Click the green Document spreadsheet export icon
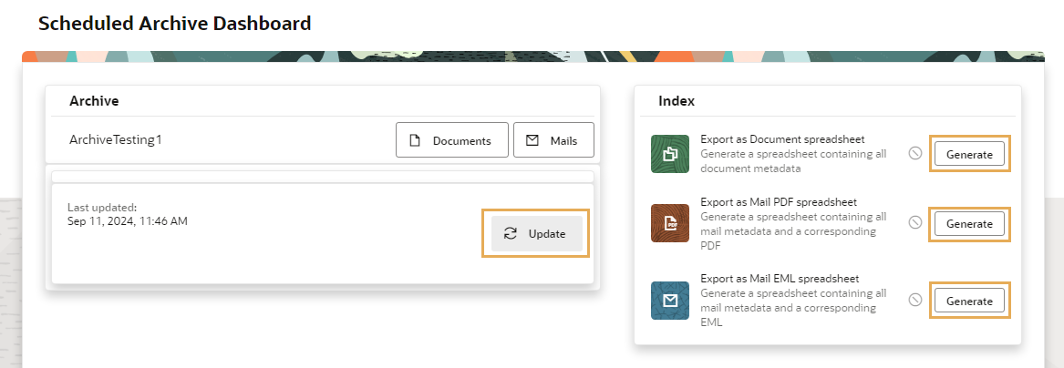The height and width of the screenshot is (368, 1064). (x=670, y=154)
